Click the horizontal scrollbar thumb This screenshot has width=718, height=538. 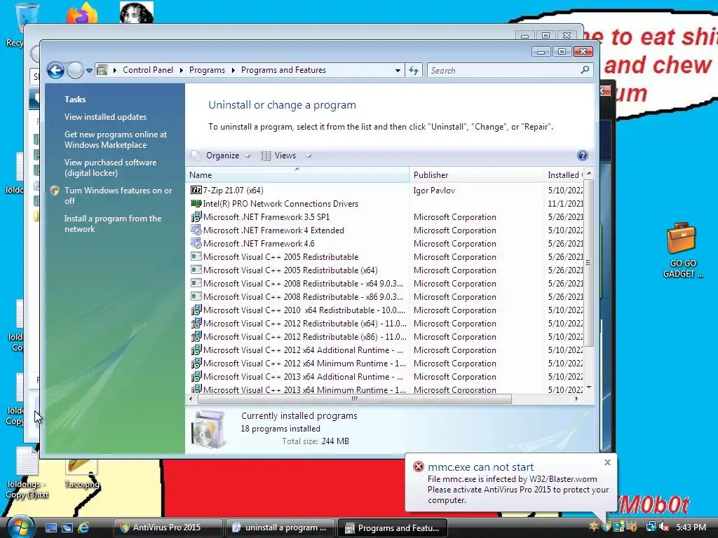(354, 399)
